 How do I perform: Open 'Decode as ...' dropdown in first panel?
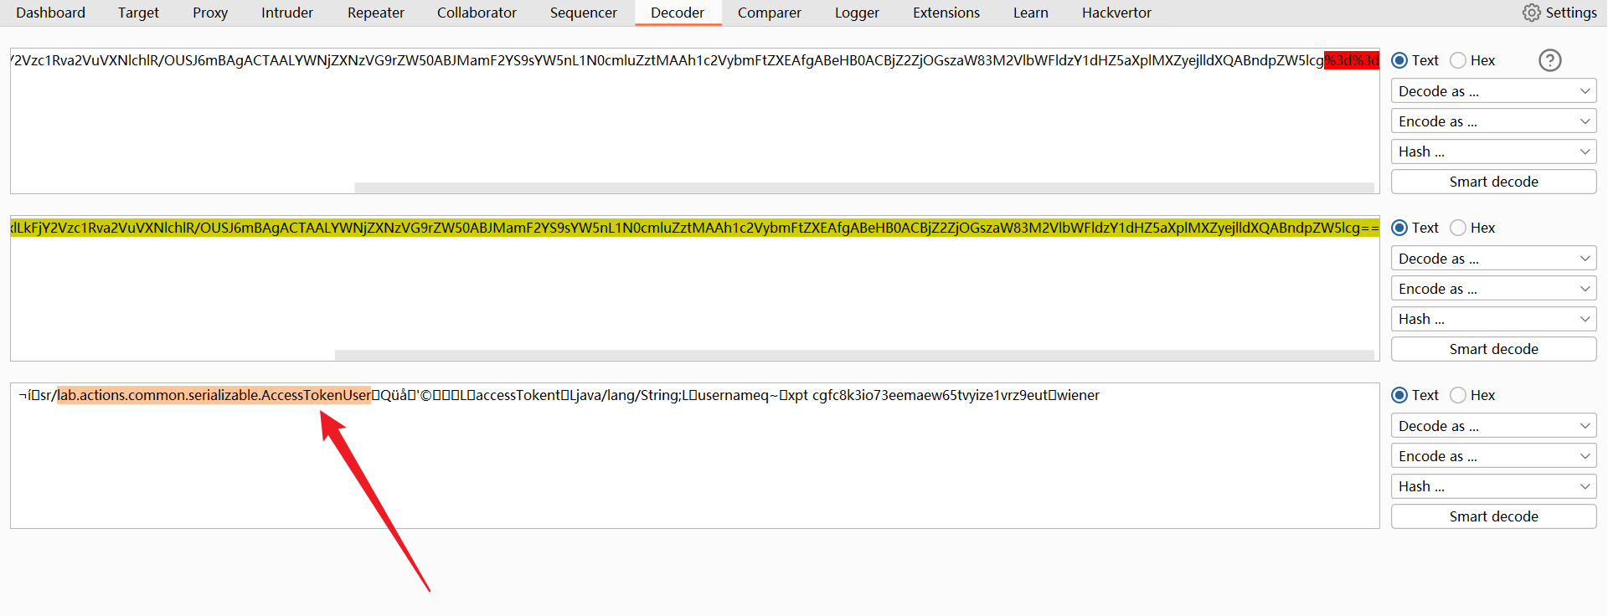[x=1494, y=91]
